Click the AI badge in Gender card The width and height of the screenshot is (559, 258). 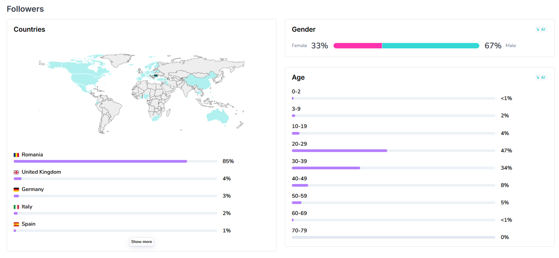[541, 29]
